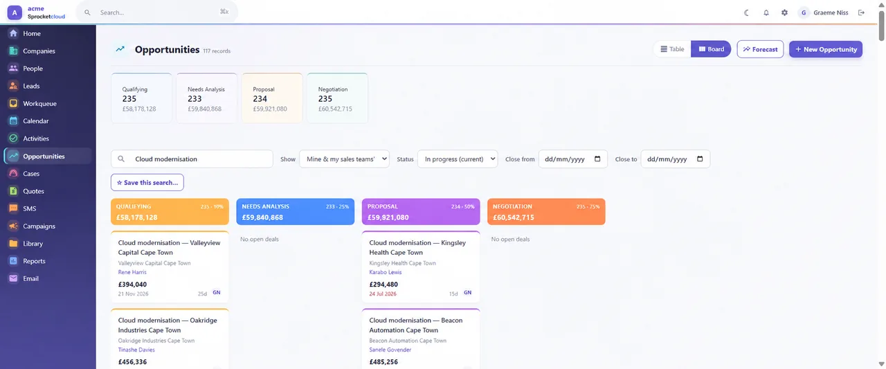
Task: Open the Oakridge Industries Cape Town deal
Action: [x=170, y=339]
